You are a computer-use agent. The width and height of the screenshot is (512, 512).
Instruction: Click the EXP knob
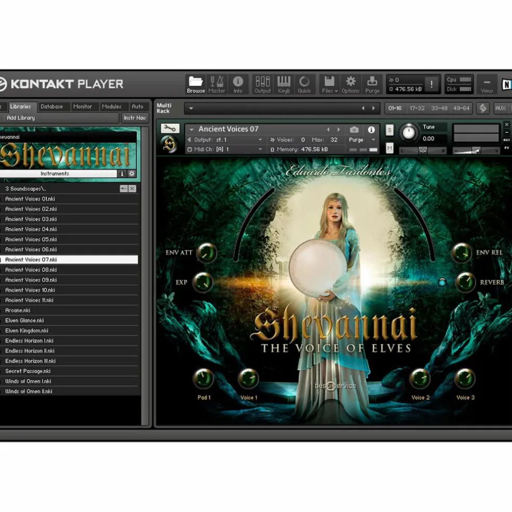203,282
